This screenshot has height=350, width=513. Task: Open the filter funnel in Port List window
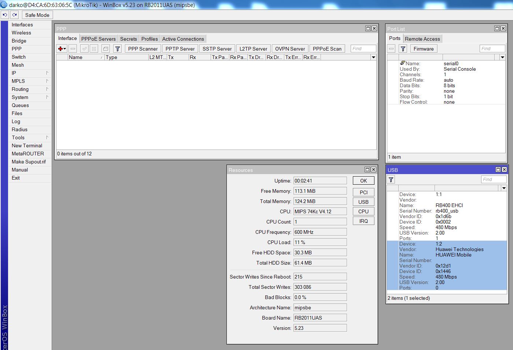coord(403,49)
